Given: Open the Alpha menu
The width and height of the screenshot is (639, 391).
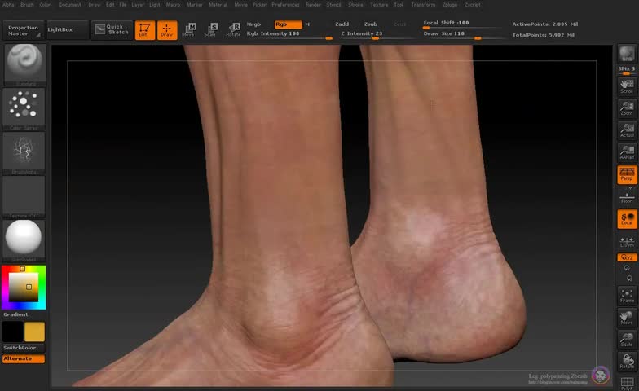Looking at the screenshot, I should [8, 5].
